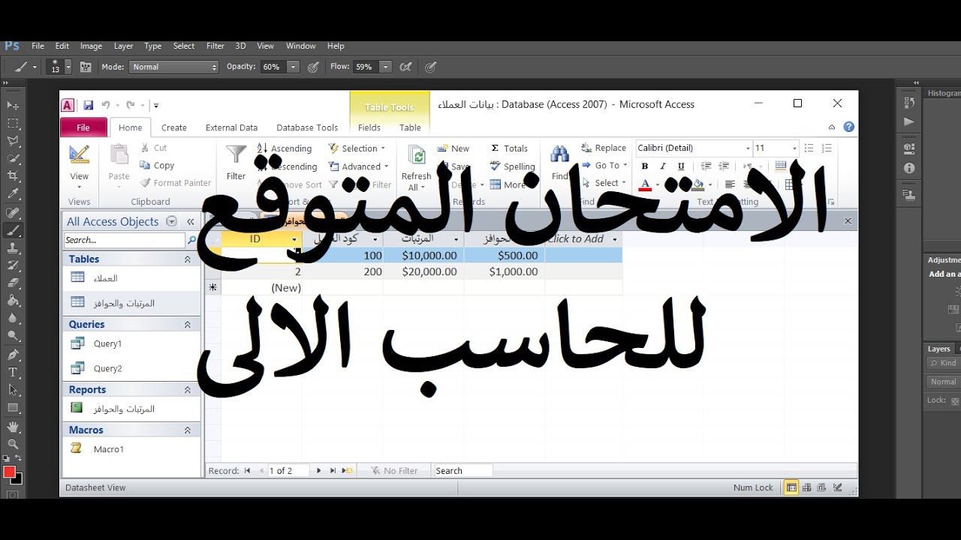Collapse the Queries group
This screenshot has height=540, width=961.
coord(187,324)
